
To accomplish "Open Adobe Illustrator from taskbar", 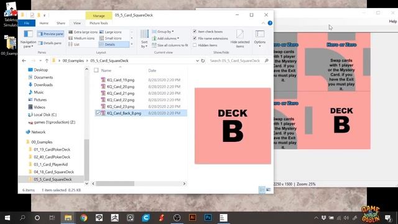I will (192, 218).
